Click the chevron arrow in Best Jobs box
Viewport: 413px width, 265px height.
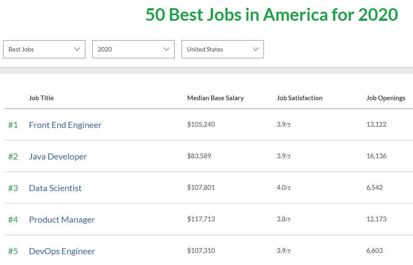77,49
